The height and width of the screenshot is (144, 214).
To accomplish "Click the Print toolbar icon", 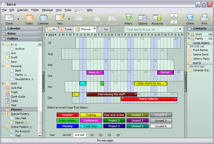I will coord(204,19).
